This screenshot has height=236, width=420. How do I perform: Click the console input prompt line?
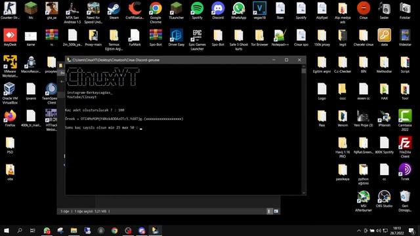[104, 128]
